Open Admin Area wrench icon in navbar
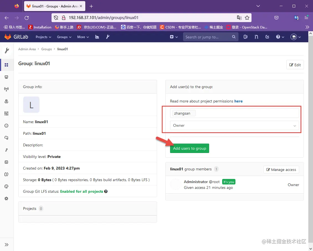This screenshot has width=313, height=251. tap(107, 37)
